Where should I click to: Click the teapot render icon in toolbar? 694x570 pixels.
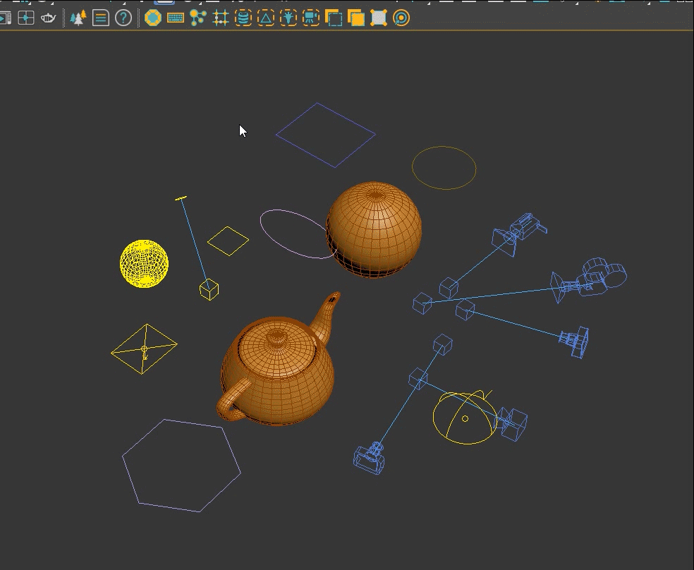coord(48,18)
